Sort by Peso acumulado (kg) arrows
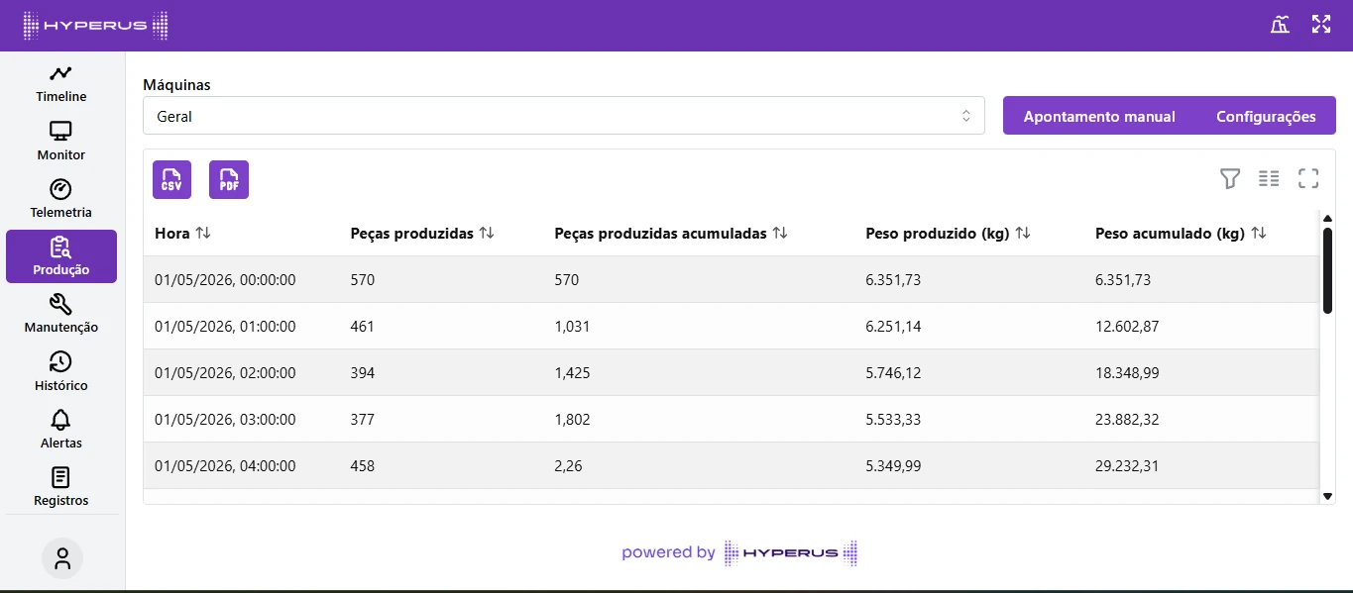Viewport: 1353px width, 593px height. [x=1259, y=234]
